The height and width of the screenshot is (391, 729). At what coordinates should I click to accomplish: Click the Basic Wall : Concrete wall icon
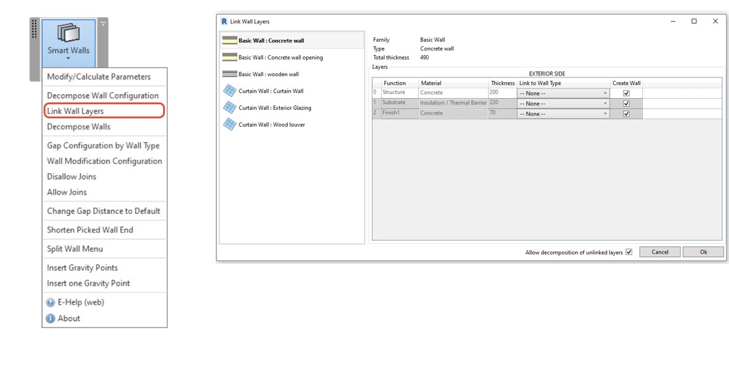pos(229,40)
